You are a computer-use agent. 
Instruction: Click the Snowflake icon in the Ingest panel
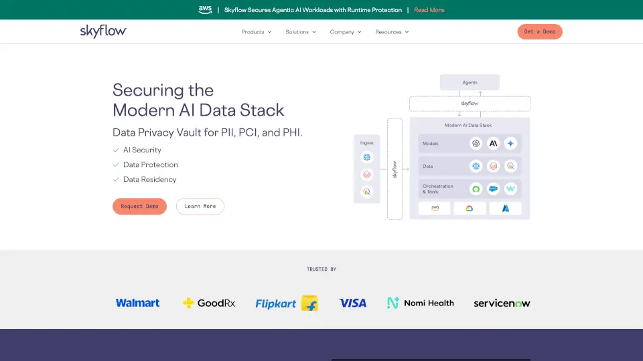pos(366,157)
